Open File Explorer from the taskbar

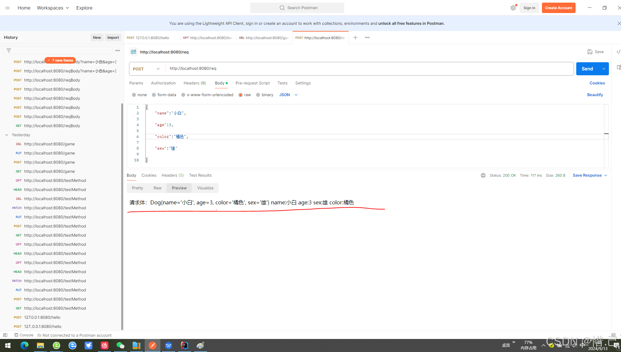[40, 345]
